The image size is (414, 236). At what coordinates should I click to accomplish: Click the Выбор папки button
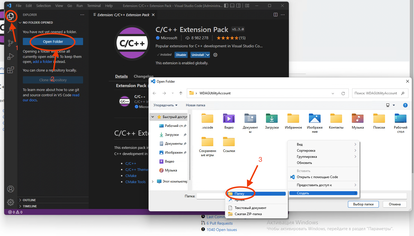pyautogui.click(x=363, y=204)
